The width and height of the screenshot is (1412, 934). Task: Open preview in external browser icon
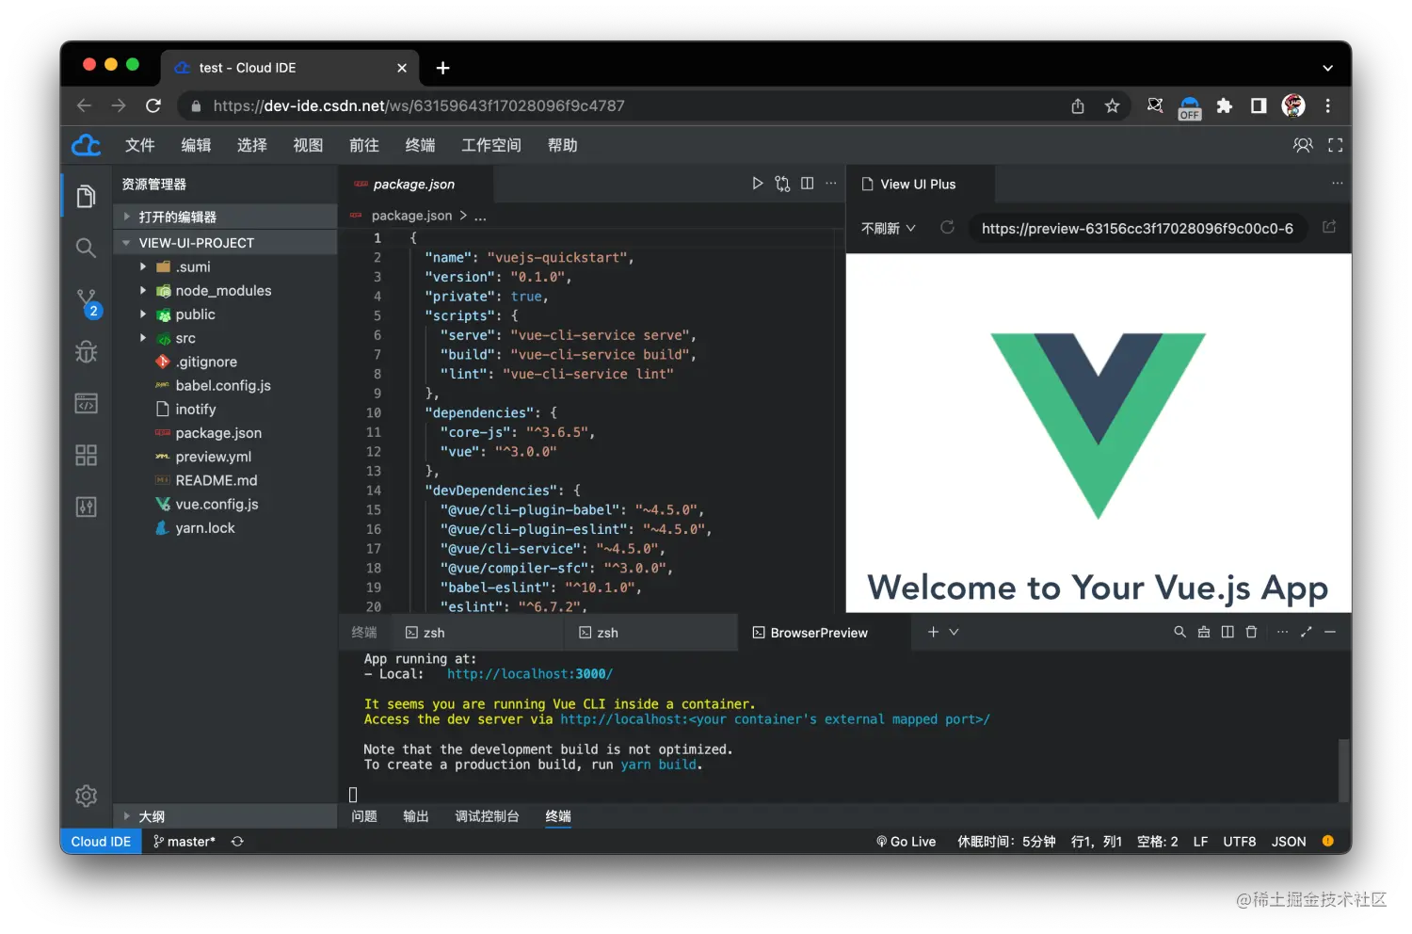point(1329,227)
